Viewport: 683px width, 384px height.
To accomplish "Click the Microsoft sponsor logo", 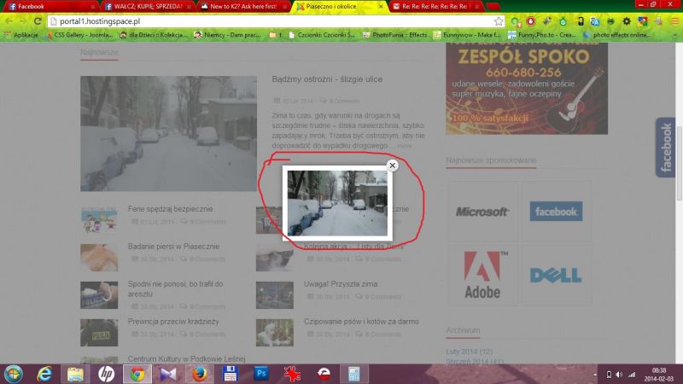I will point(482,212).
